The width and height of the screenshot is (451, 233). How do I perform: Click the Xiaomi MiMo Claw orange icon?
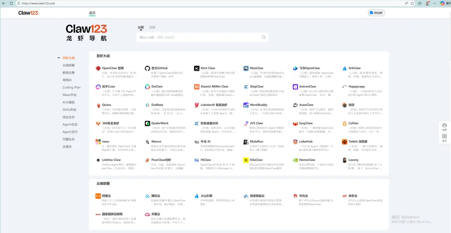197,87
